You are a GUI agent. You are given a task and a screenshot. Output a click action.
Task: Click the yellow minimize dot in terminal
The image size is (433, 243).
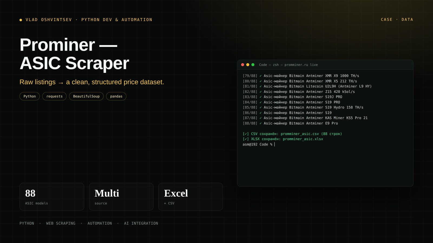click(248, 65)
